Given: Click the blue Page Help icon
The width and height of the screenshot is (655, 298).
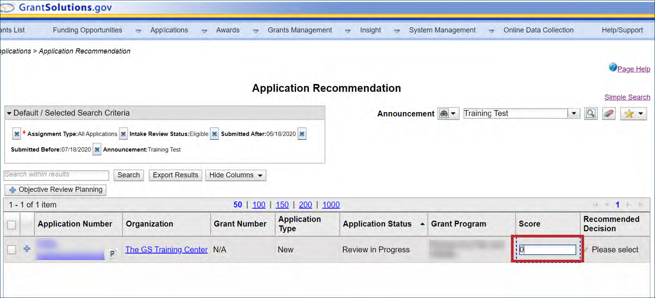Looking at the screenshot, I should (613, 68).
